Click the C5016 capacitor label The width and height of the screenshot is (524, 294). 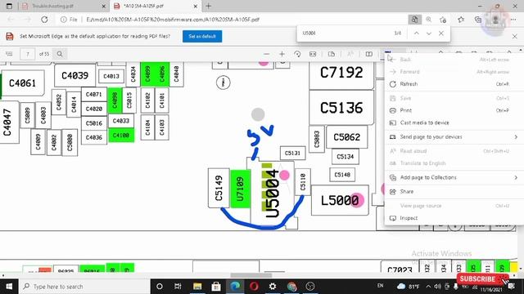[94, 123]
